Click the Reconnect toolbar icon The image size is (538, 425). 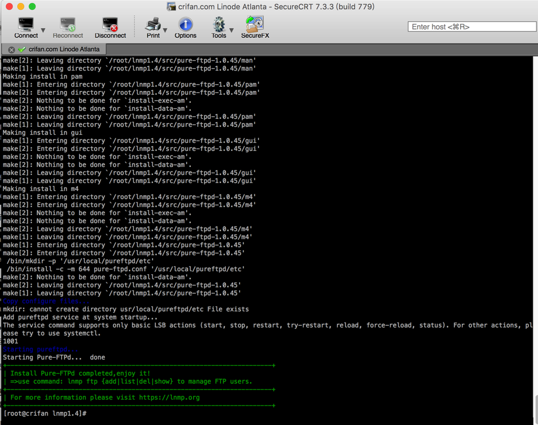click(68, 28)
